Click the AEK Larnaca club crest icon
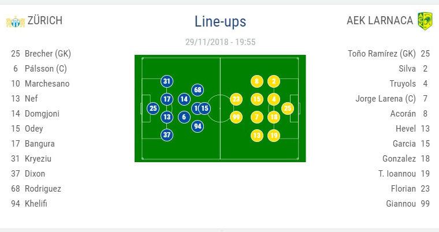Viewport: 439px width, 232px height. (x=425, y=21)
